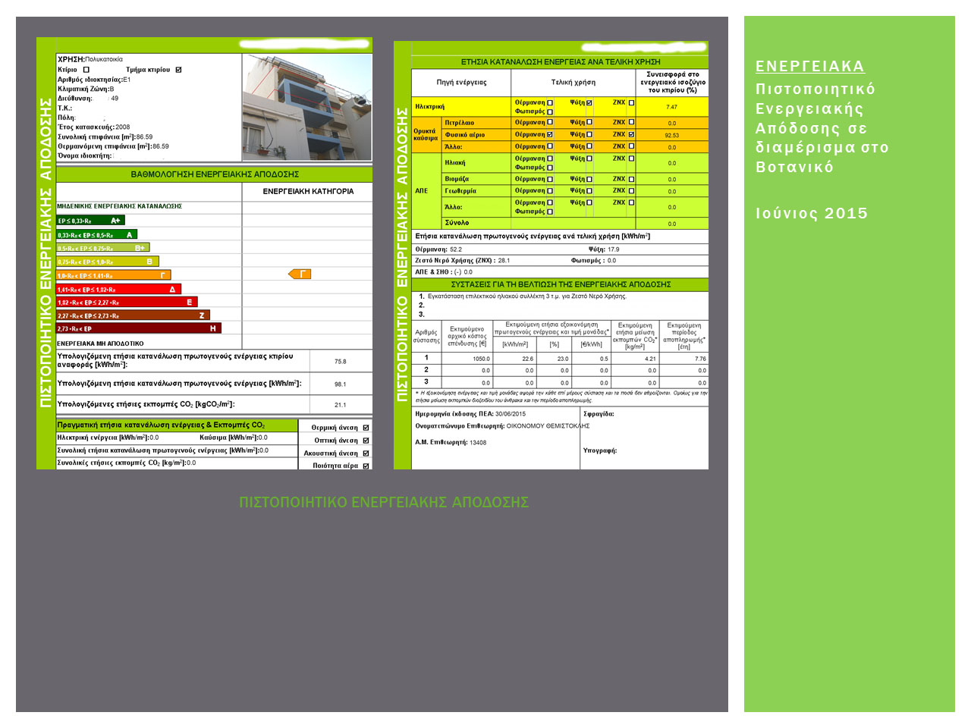Click the solar collector recommendation line 1
This screenshot has width=971, height=728.
tap(523, 297)
